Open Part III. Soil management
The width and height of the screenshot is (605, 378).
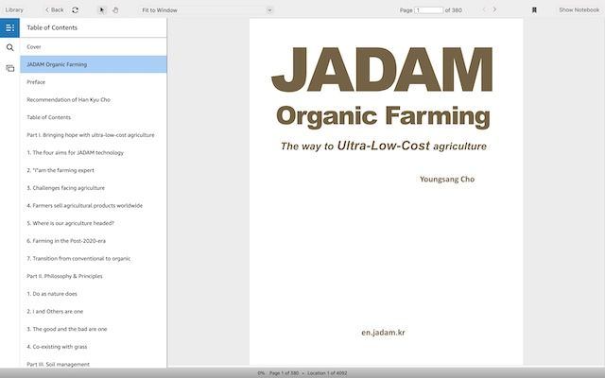pyautogui.click(x=94, y=363)
